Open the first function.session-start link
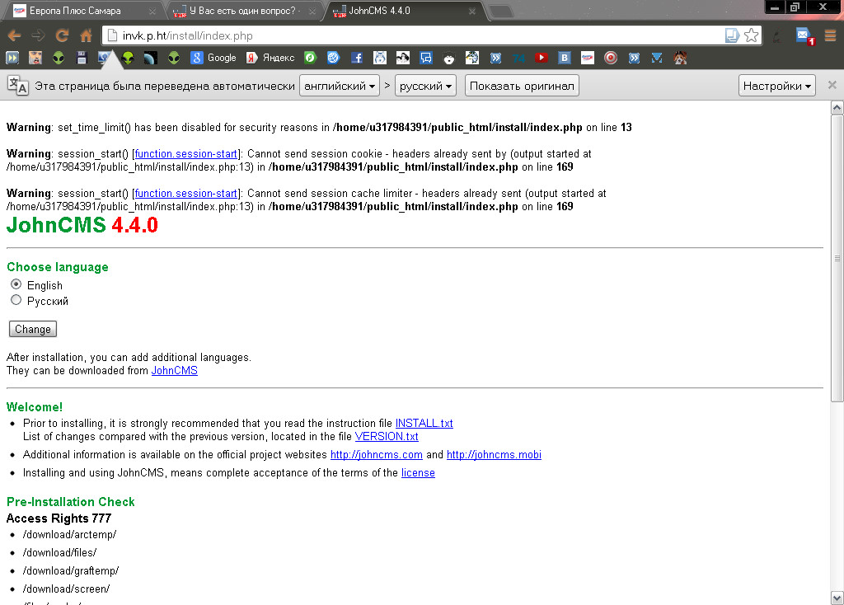The width and height of the screenshot is (844, 605). click(185, 154)
